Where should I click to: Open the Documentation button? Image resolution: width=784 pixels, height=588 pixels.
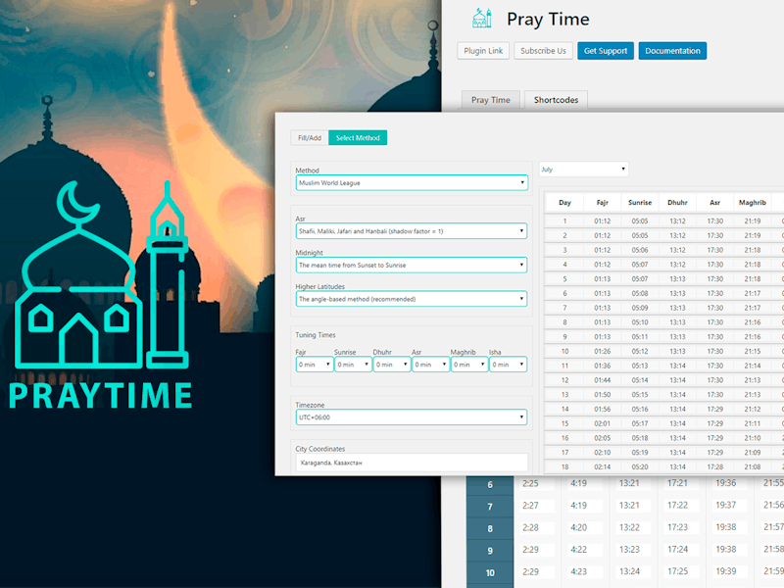(672, 51)
